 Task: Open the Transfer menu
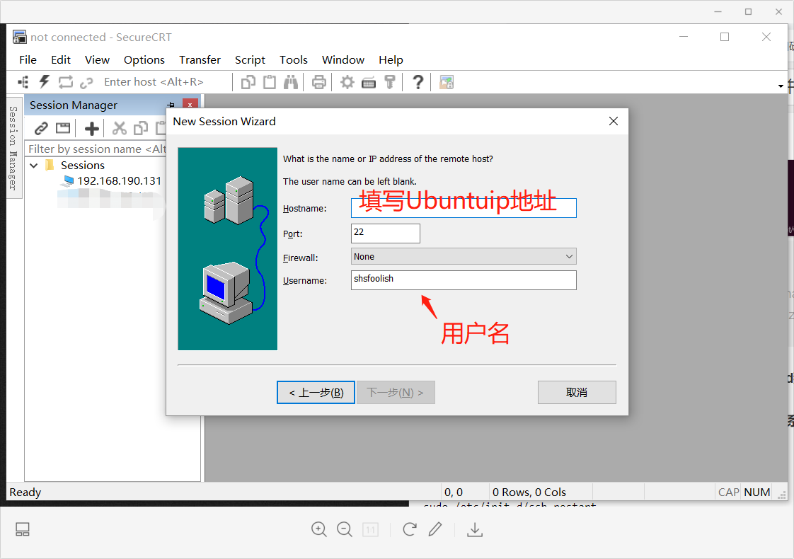(200, 59)
